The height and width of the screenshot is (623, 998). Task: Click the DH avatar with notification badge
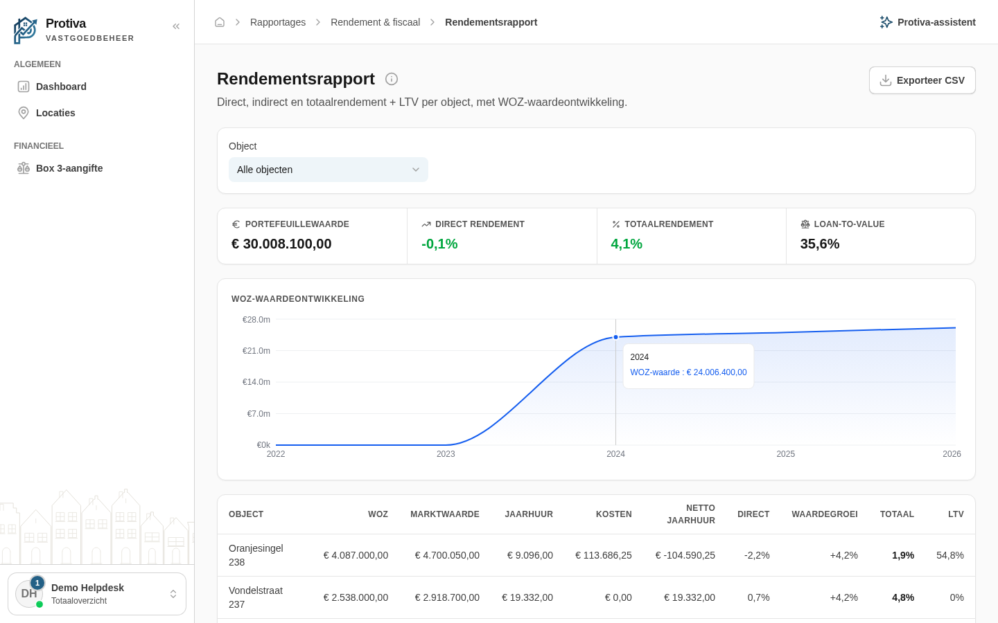coord(30,593)
